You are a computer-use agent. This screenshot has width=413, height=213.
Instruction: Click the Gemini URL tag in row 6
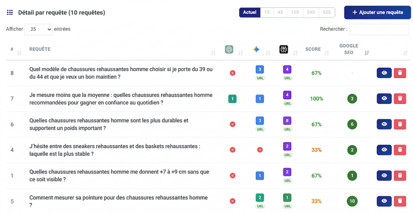coord(260,129)
